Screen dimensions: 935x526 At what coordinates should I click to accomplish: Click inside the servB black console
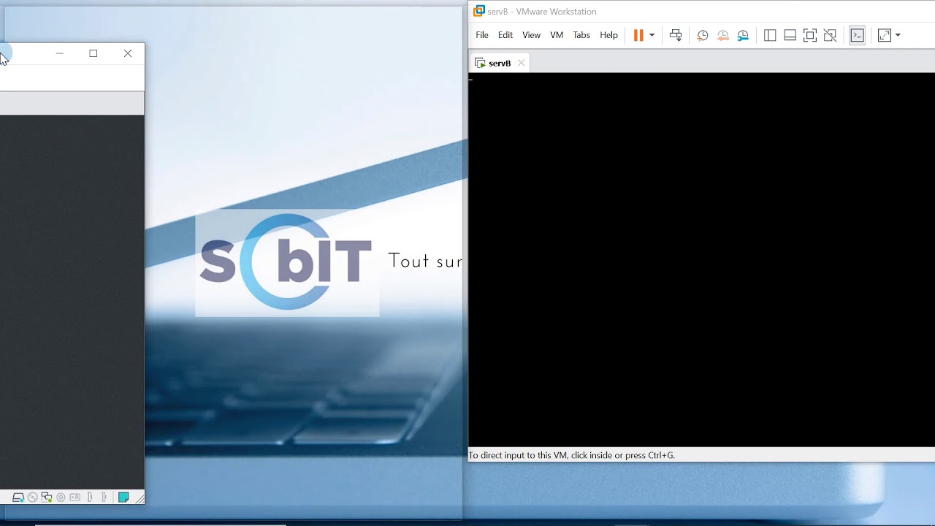coord(701,260)
